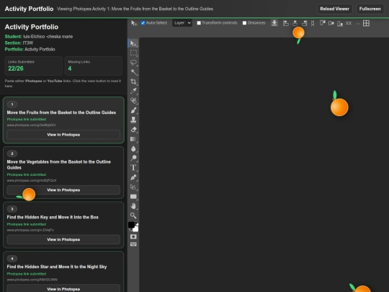Viewport: 389px width, 292px height.
Task: Open the Layer dropdown in options bar
Action: pos(182,23)
